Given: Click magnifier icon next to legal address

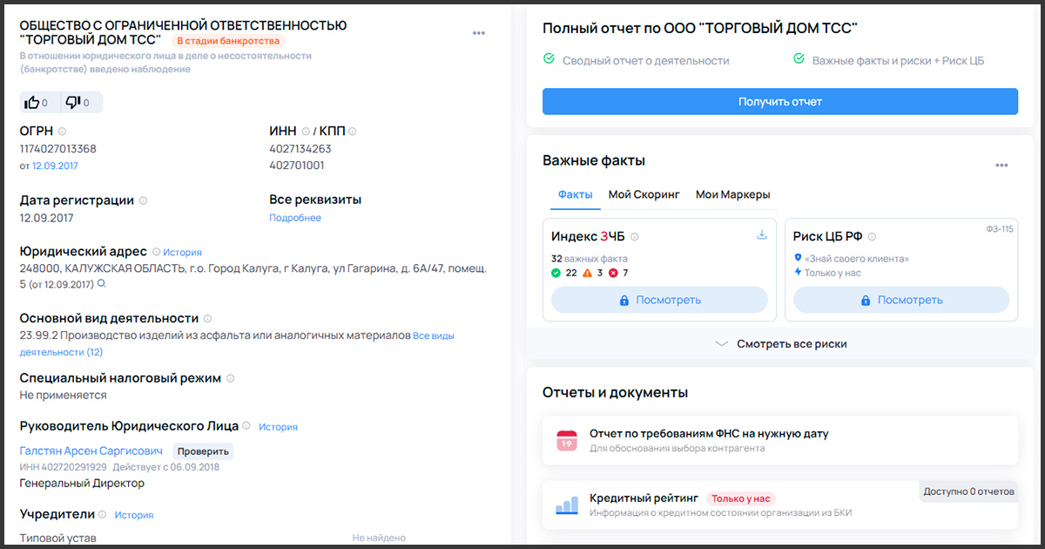Looking at the screenshot, I should 102,284.
